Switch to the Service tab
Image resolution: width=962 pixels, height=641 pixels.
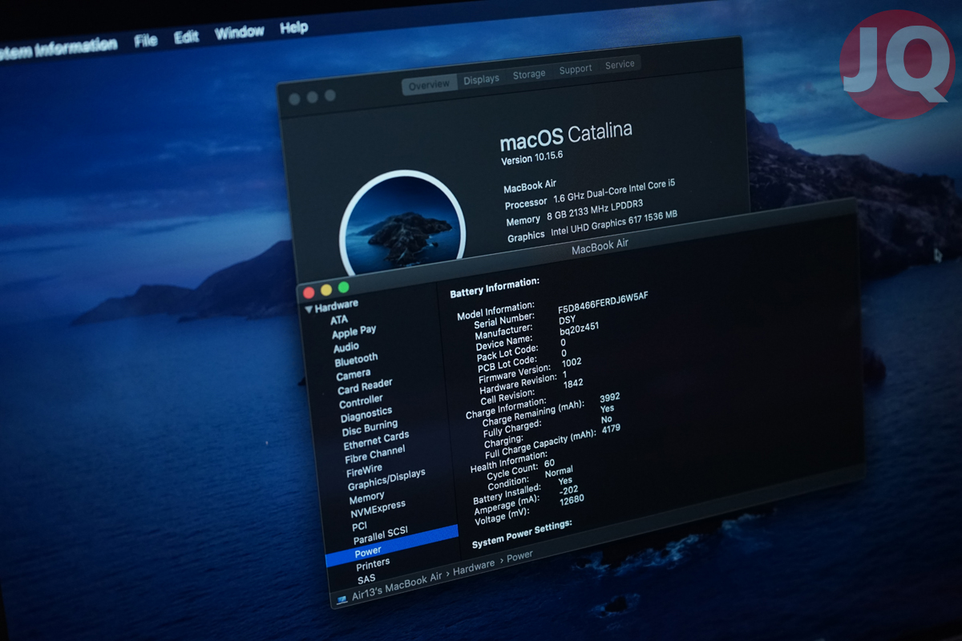[x=620, y=65]
